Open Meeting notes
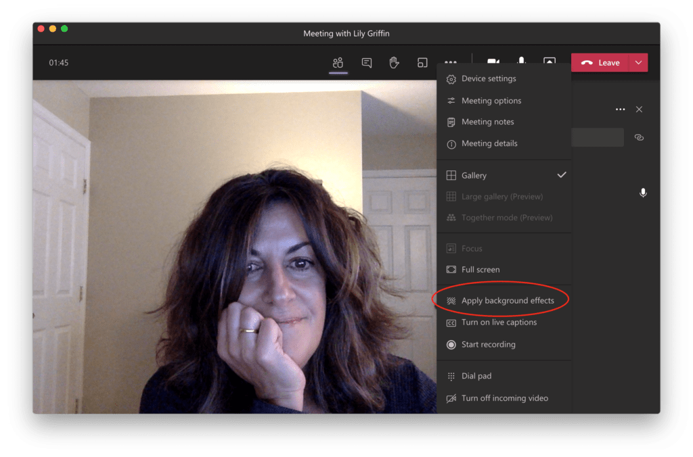This screenshot has height=457, width=693. click(x=504, y=122)
